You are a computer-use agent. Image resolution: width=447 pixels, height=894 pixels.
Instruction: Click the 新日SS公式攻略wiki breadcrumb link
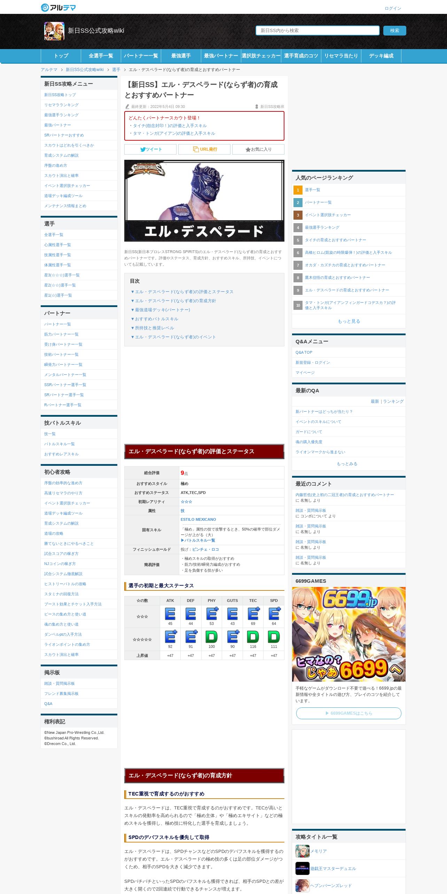click(85, 70)
